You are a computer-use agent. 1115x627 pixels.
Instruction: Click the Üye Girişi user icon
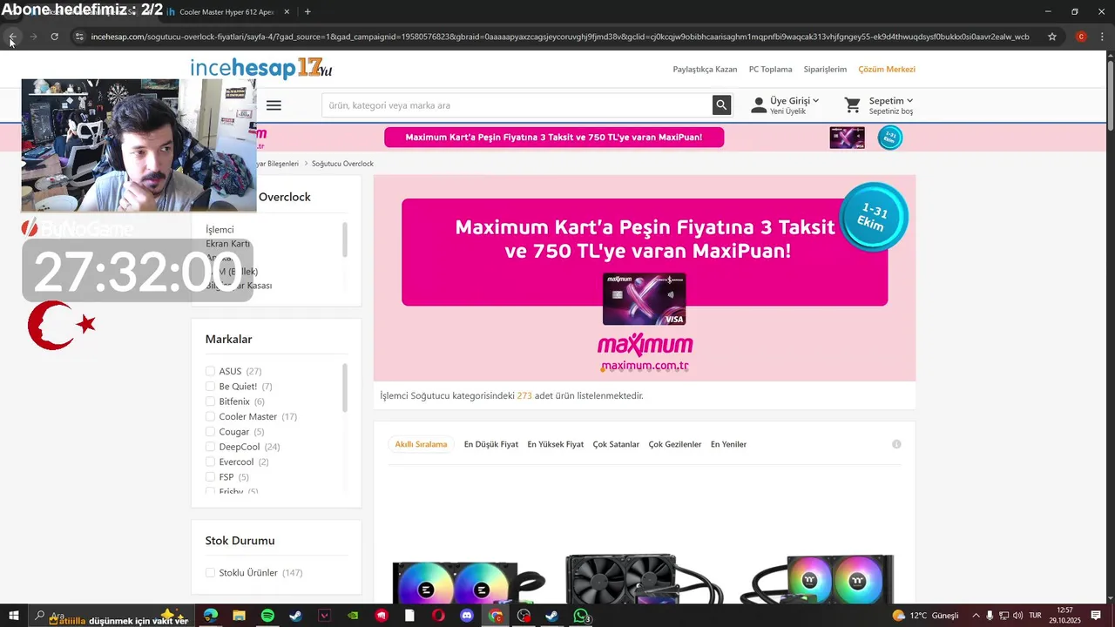(759, 105)
